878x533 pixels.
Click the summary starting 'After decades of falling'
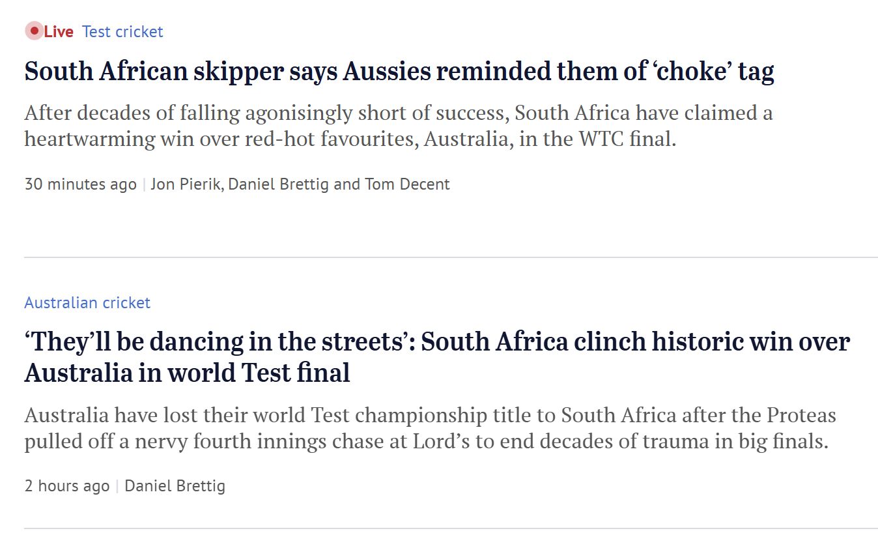(399, 126)
